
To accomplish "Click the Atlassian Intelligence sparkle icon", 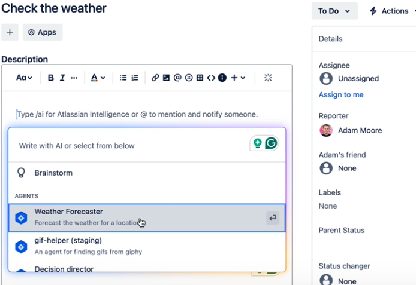I will (268, 78).
